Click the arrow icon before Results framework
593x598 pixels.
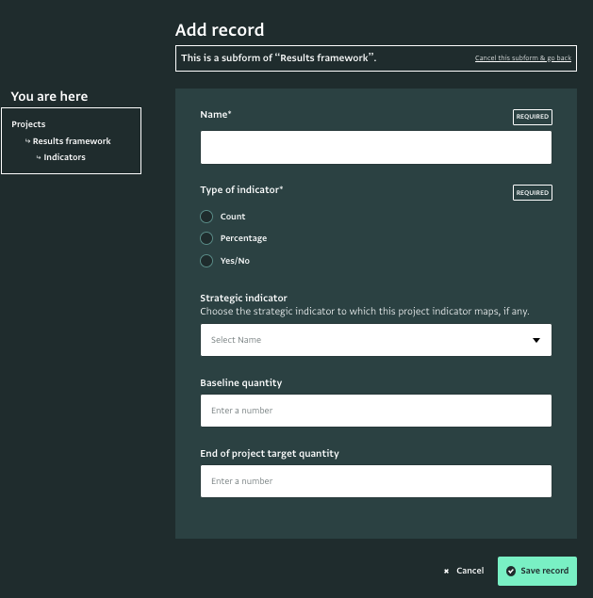click(x=27, y=141)
